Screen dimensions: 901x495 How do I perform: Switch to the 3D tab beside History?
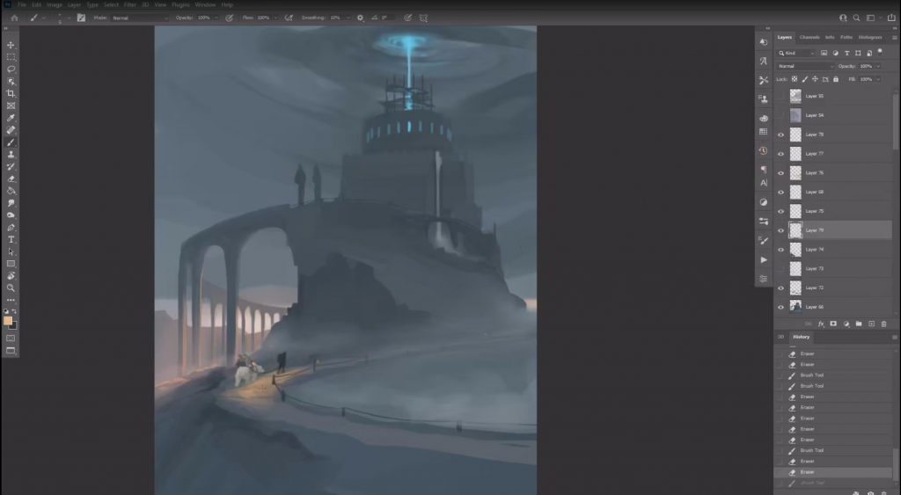coord(780,337)
